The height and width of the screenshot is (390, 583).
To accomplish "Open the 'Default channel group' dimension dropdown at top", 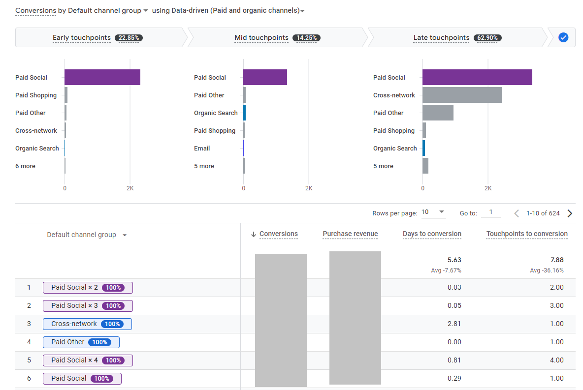I will pos(145,10).
